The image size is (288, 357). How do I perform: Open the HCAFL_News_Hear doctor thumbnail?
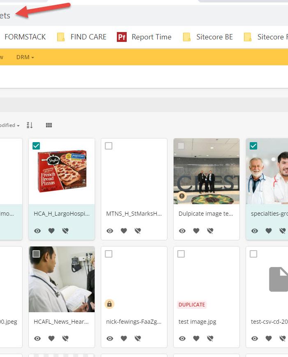(62, 279)
